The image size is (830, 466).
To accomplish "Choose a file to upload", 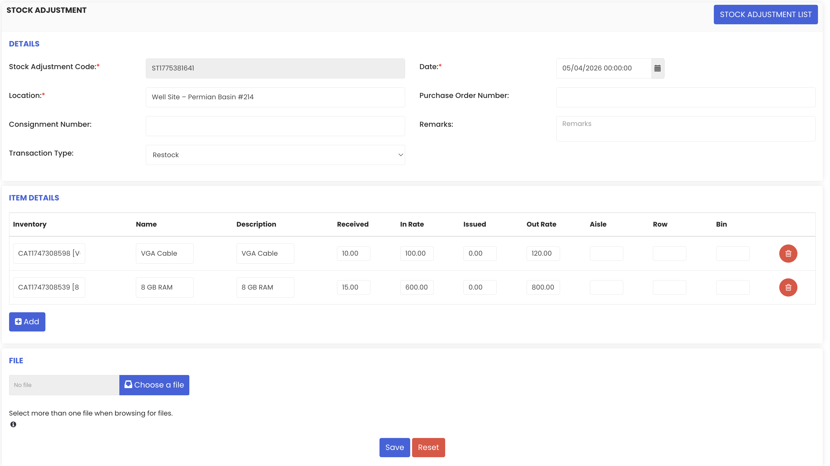I will (154, 385).
